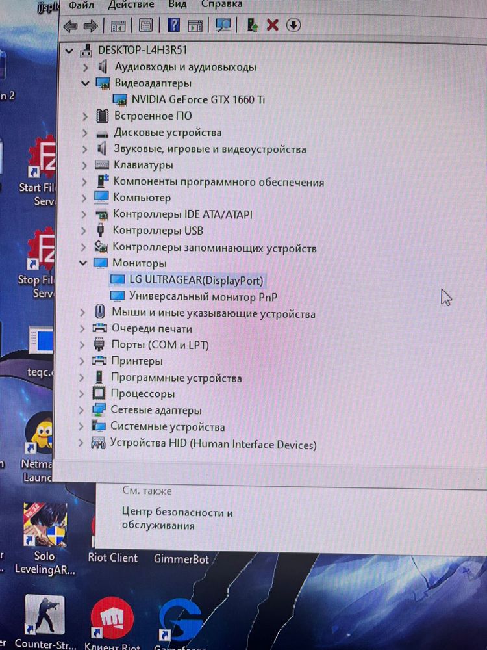Viewport: 487px width, 650px height.
Task: Click the red X Uninstall device icon
Action: 272,25
